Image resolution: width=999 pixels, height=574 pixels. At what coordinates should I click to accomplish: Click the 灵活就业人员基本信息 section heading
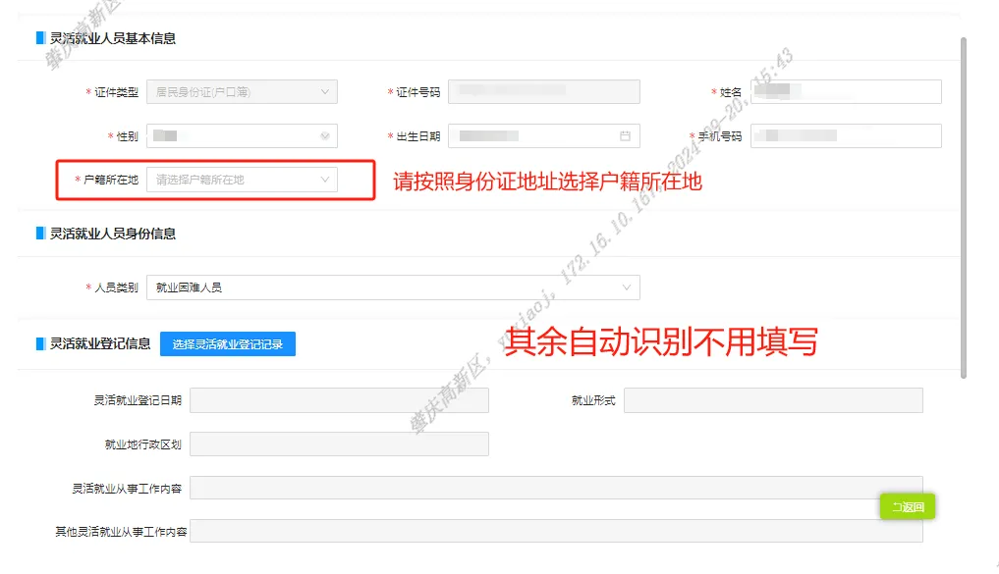[x=113, y=38]
